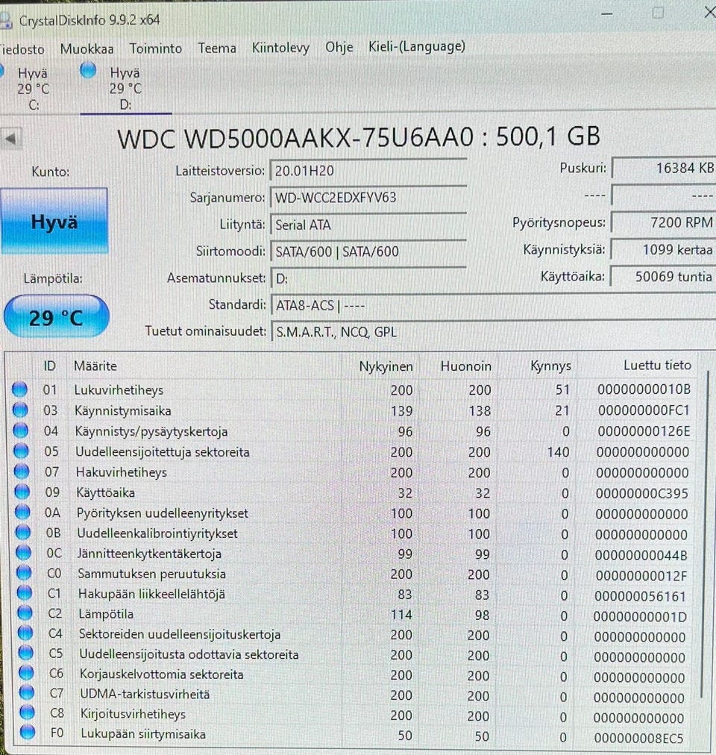Open the Muokkaa menu
Screen dimensions: 716x755
tap(87, 49)
